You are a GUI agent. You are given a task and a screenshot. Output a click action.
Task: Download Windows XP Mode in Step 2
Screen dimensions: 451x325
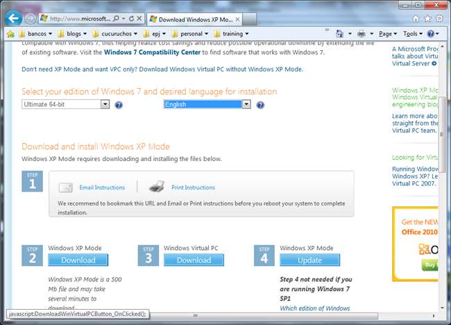point(78,260)
